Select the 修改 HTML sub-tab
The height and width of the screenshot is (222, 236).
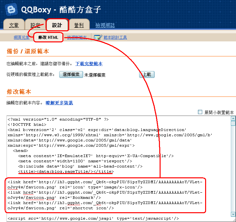pos(48,37)
